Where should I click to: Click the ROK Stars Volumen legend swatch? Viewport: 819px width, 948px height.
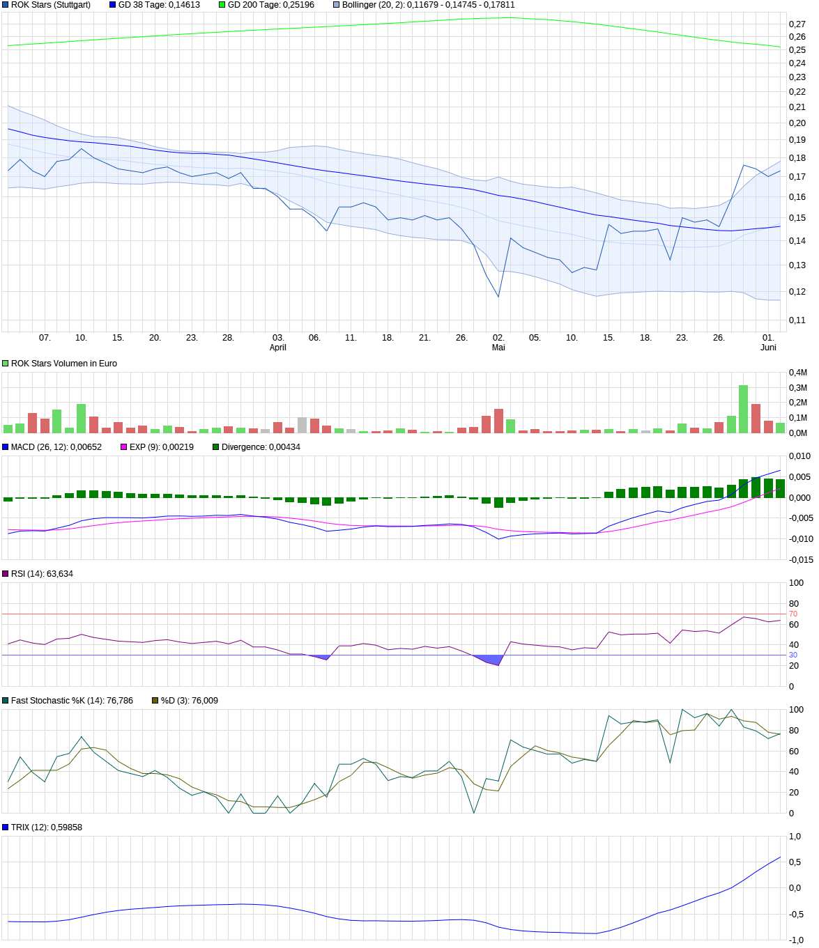point(6,364)
